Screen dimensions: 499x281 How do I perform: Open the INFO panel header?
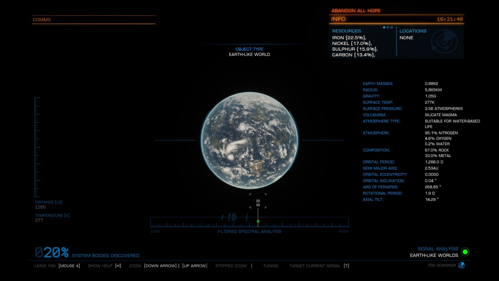point(396,19)
